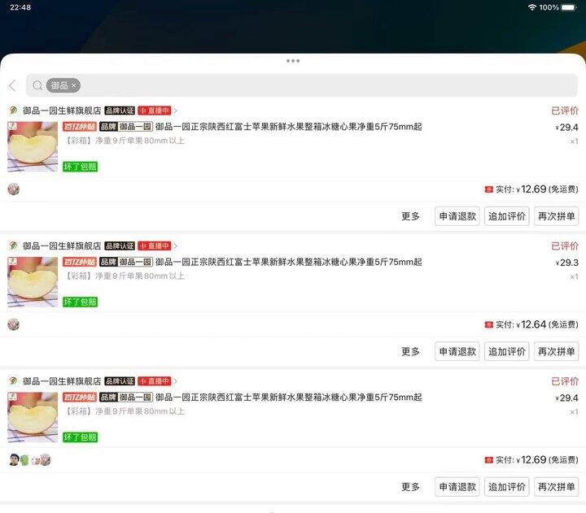Tap the drag handle dots atop sheet
Viewport: 586px width, 513px height.
coord(293,61)
